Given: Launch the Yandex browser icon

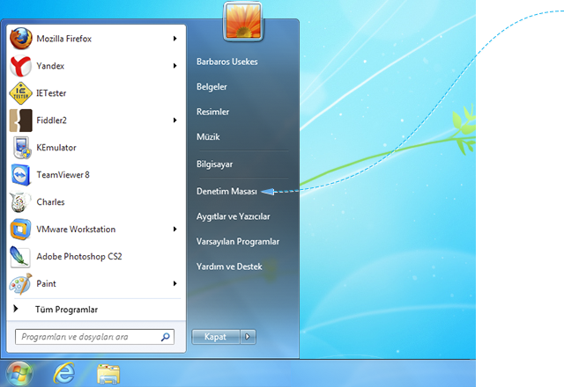Looking at the screenshot, I should coord(21,66).
